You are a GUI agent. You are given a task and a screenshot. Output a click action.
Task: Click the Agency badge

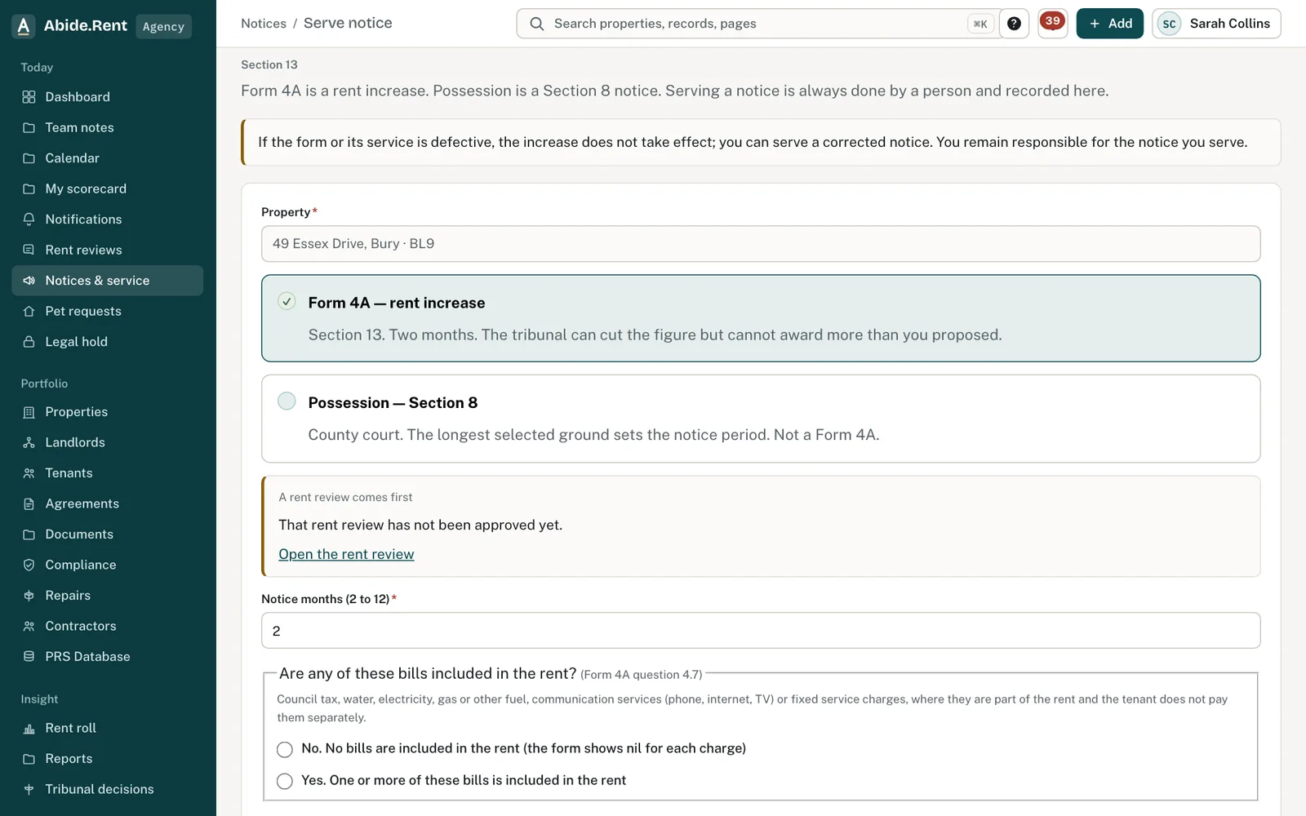point(163,26)
